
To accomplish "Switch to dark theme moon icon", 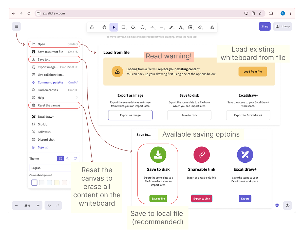I will tap(68, 159).
